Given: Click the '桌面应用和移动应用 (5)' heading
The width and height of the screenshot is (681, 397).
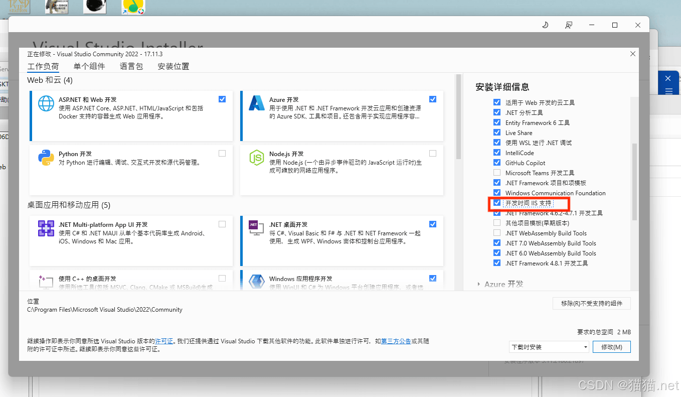Looking at the screenshot, I should coord(69,205).
